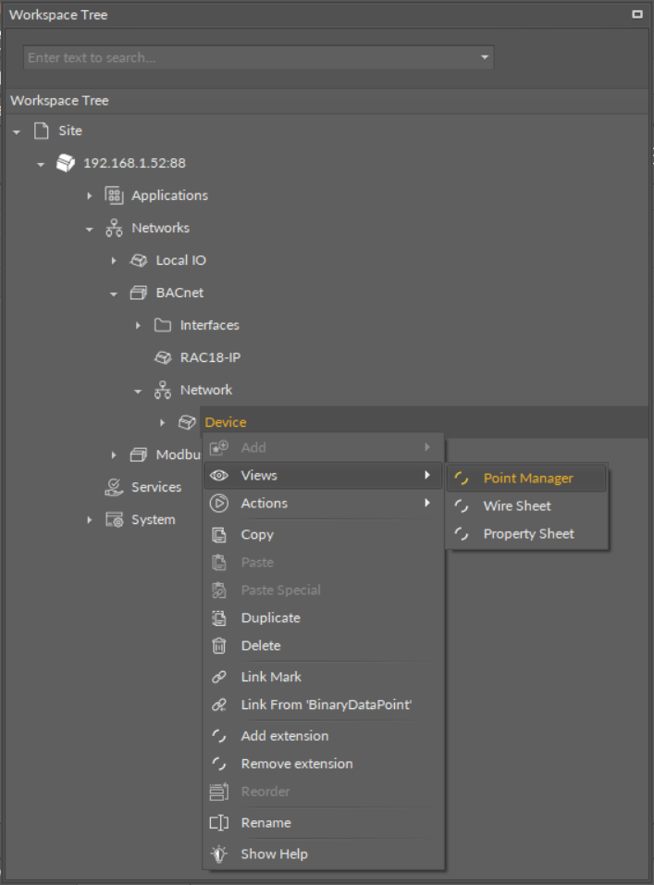Screen dimensions: 654x885
Task: Select Property Sheet in the submenu
Action: [528, 534]
